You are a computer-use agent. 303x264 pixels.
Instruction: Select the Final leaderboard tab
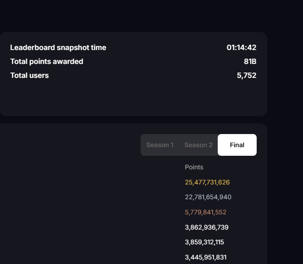237,145
